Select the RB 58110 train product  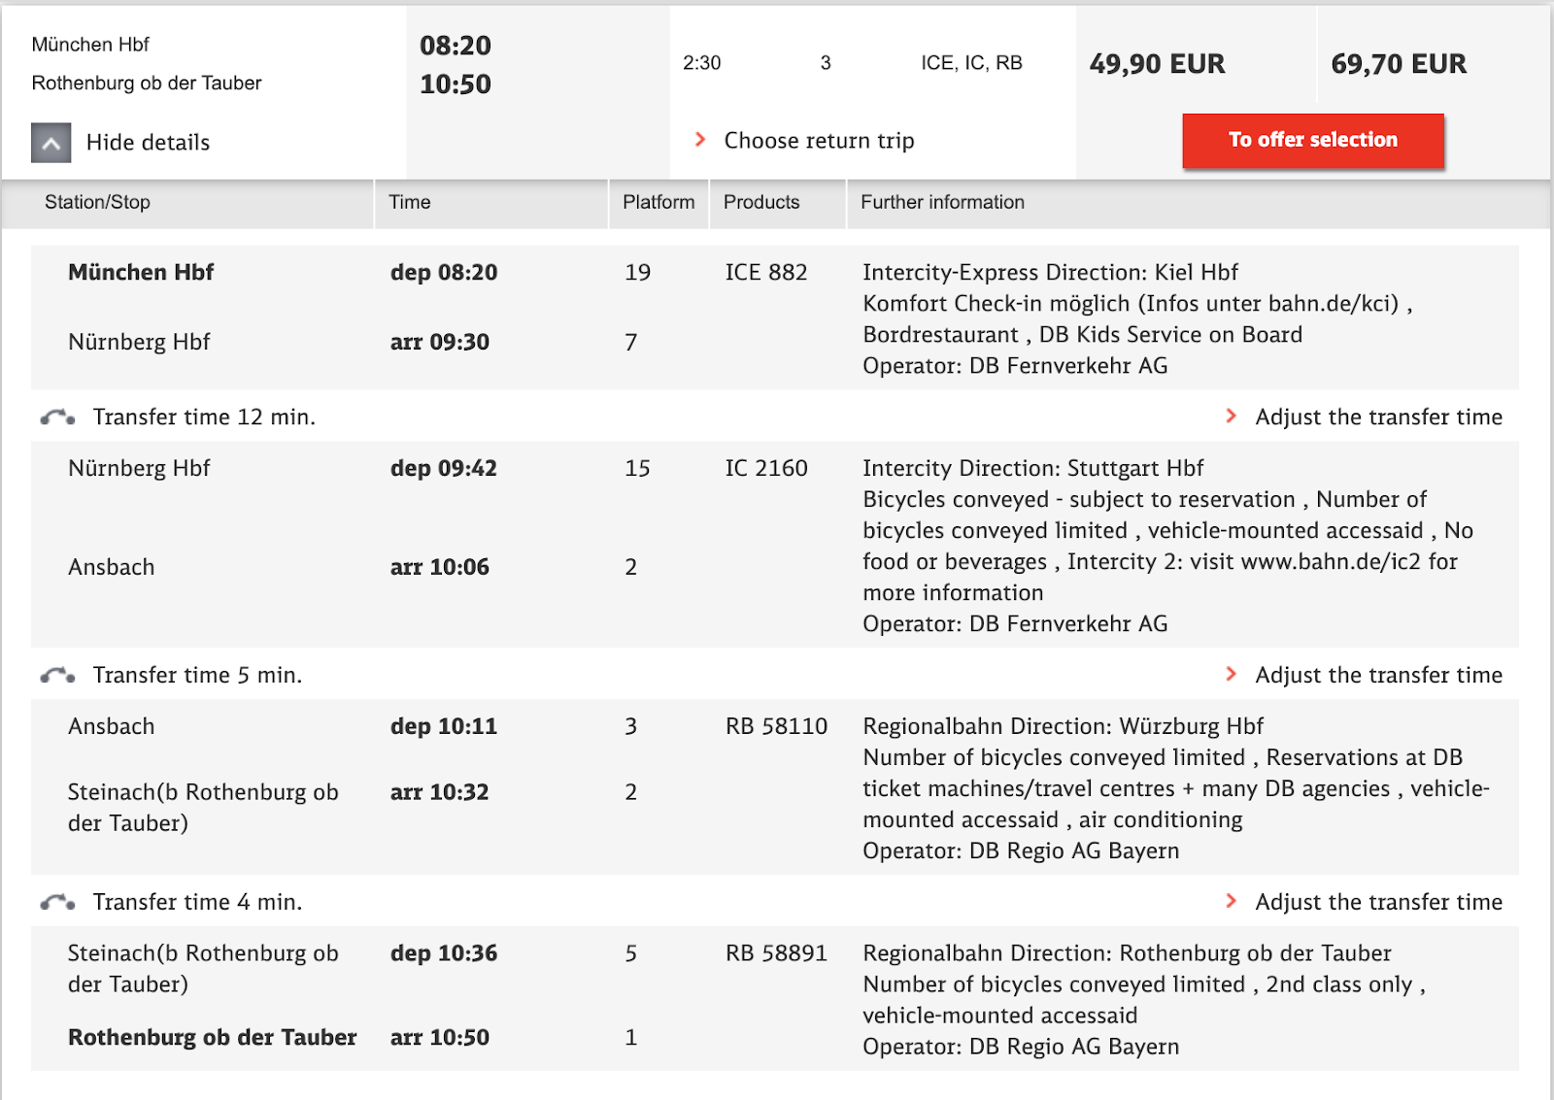776,727
